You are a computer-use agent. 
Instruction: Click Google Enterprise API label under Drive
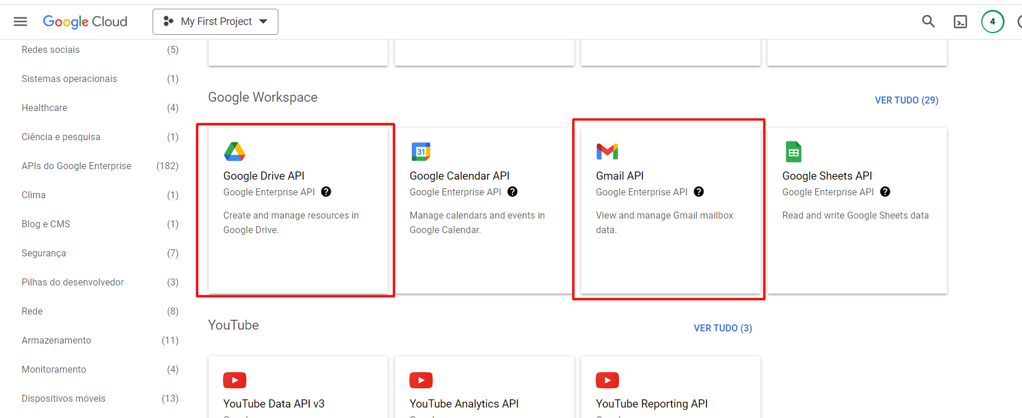(269, 192)
